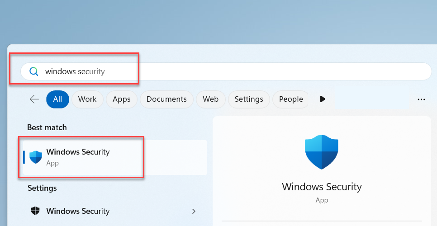Select the All filter tab
The image size is (437, 226).
point(58,99)
